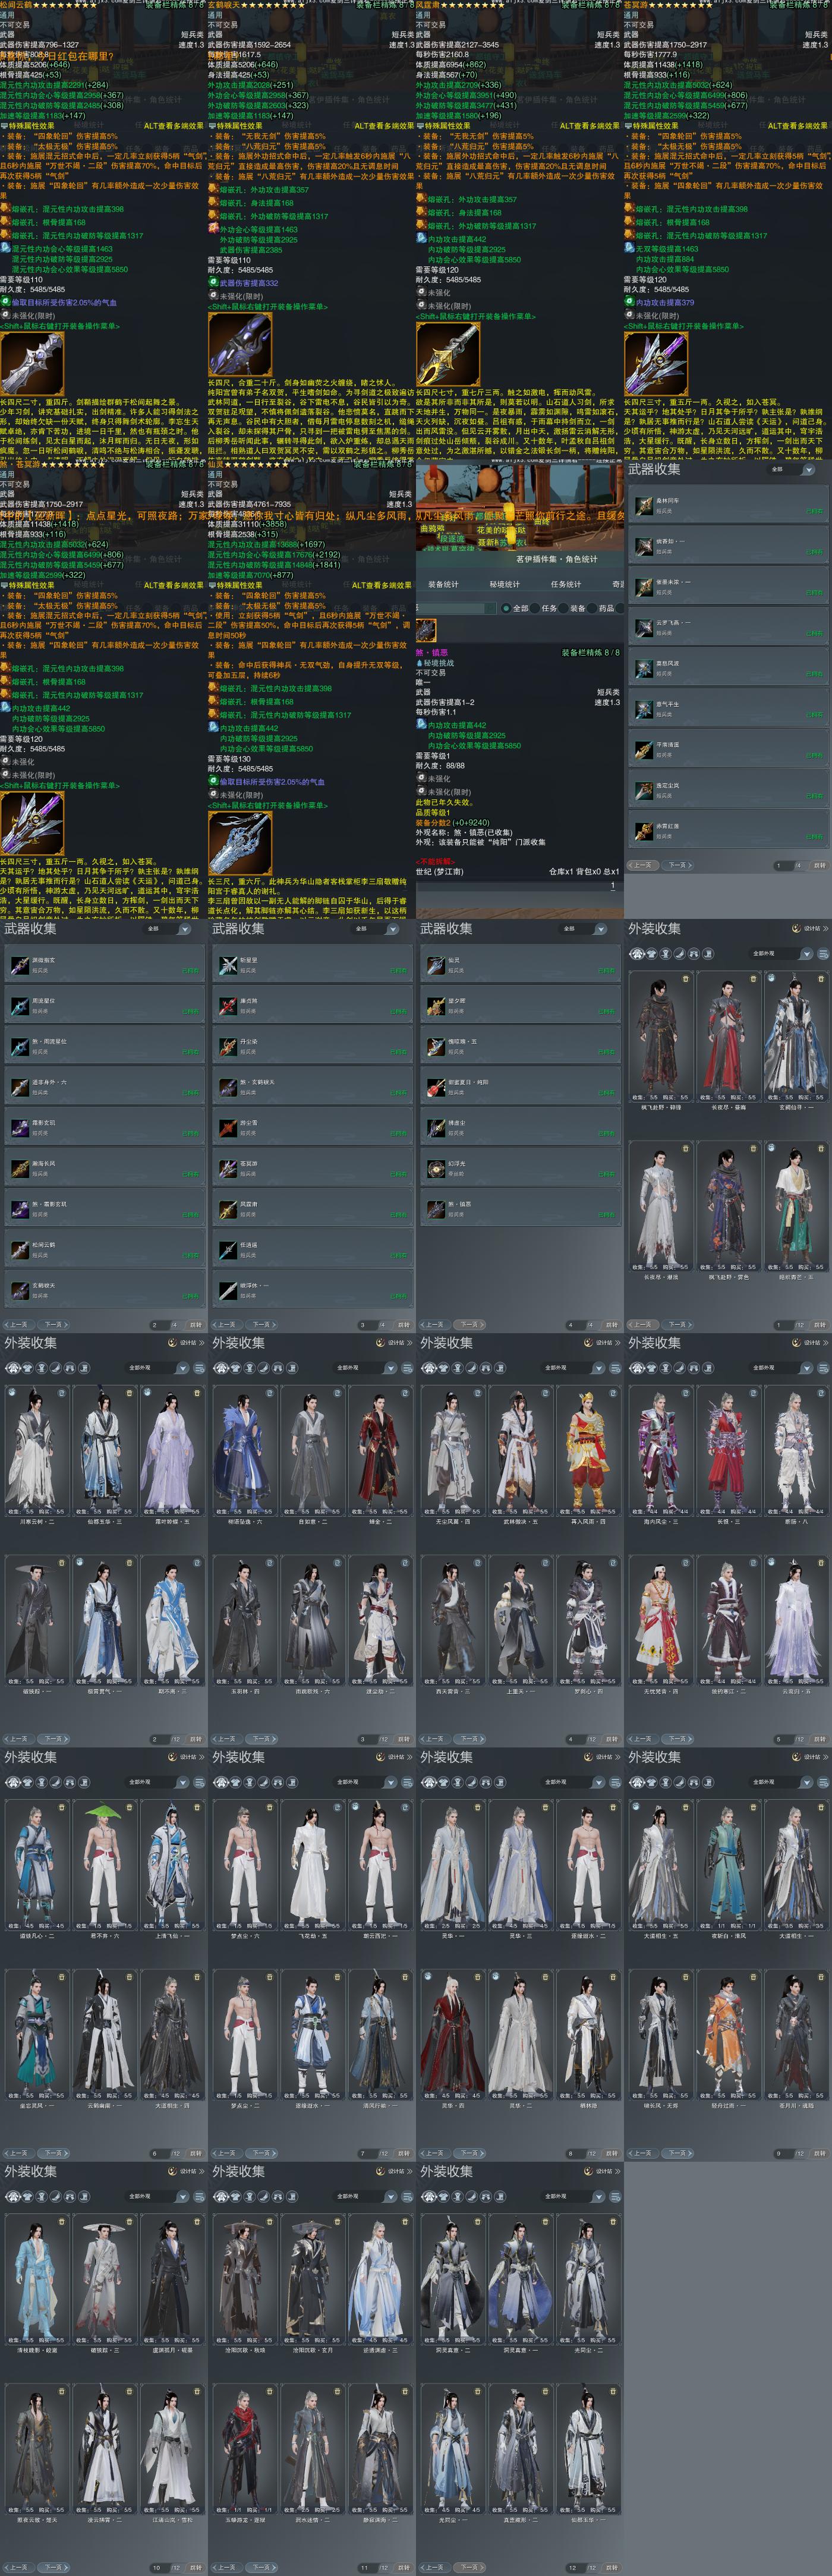Click the search field beside 全部 radio
832x2576 pixels.
[456, 608]
